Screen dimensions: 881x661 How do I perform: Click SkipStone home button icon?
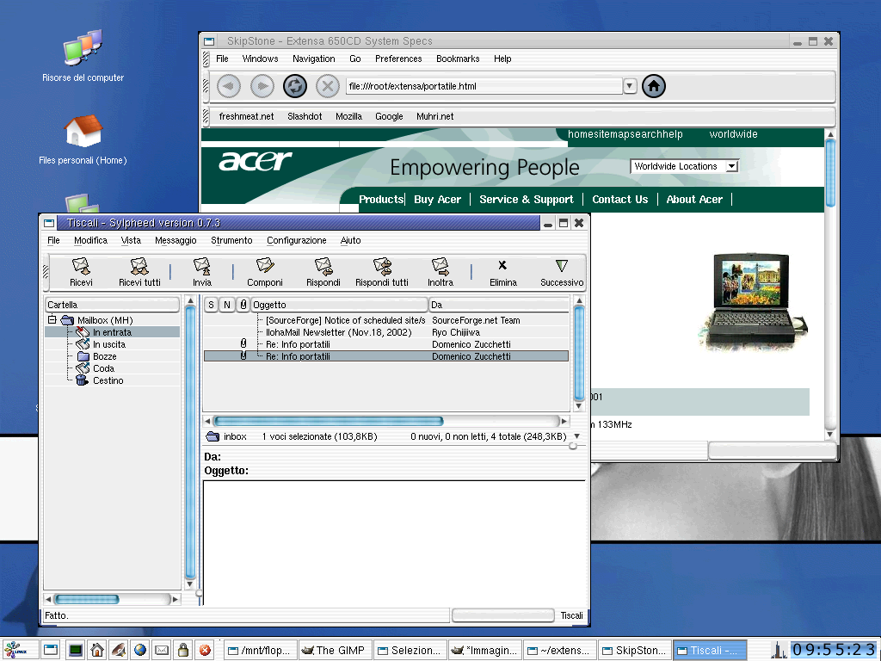click(654, 86)
